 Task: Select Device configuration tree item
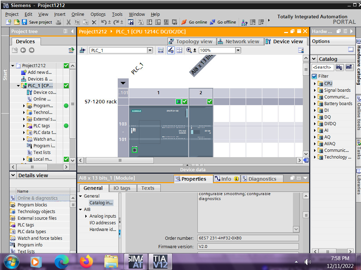(42, 92)
